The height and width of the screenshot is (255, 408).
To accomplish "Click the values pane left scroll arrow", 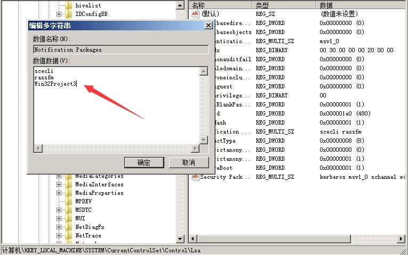I will pos(193,238).
